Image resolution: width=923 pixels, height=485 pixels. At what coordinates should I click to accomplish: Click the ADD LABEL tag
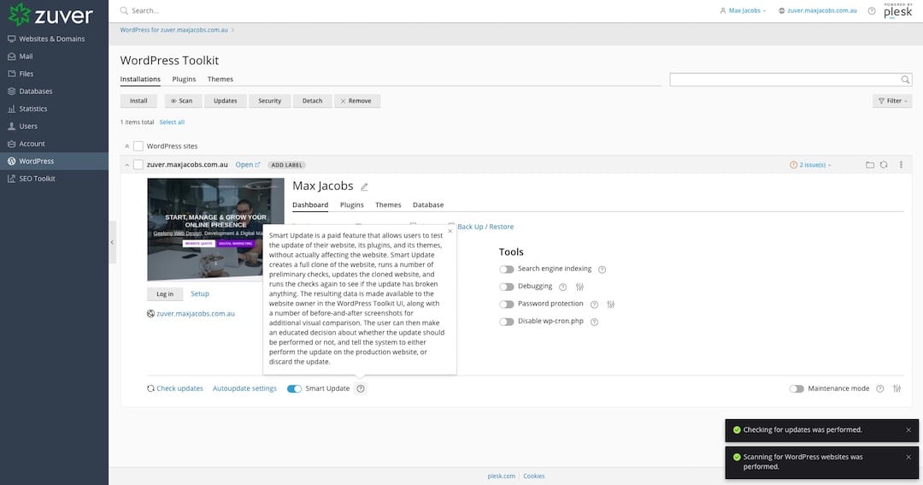tap(286, 165)
